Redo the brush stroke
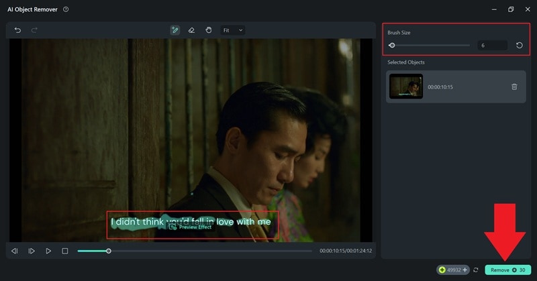 click(34, 30)
